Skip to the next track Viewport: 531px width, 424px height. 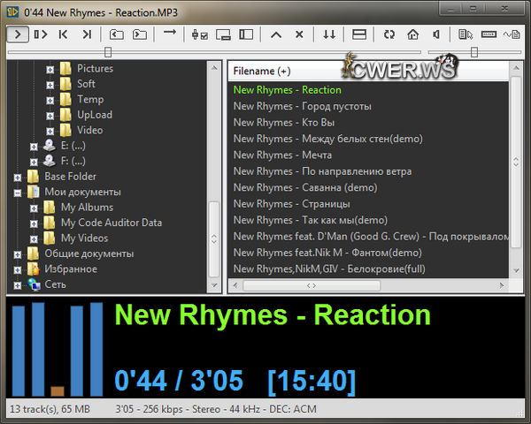87,34
